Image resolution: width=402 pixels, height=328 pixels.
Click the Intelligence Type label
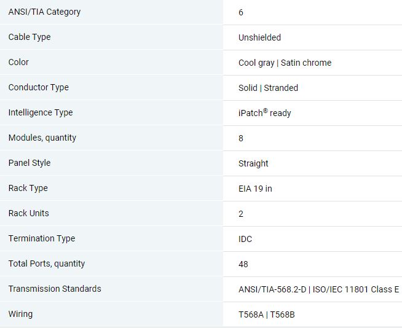tap(41, 112)
